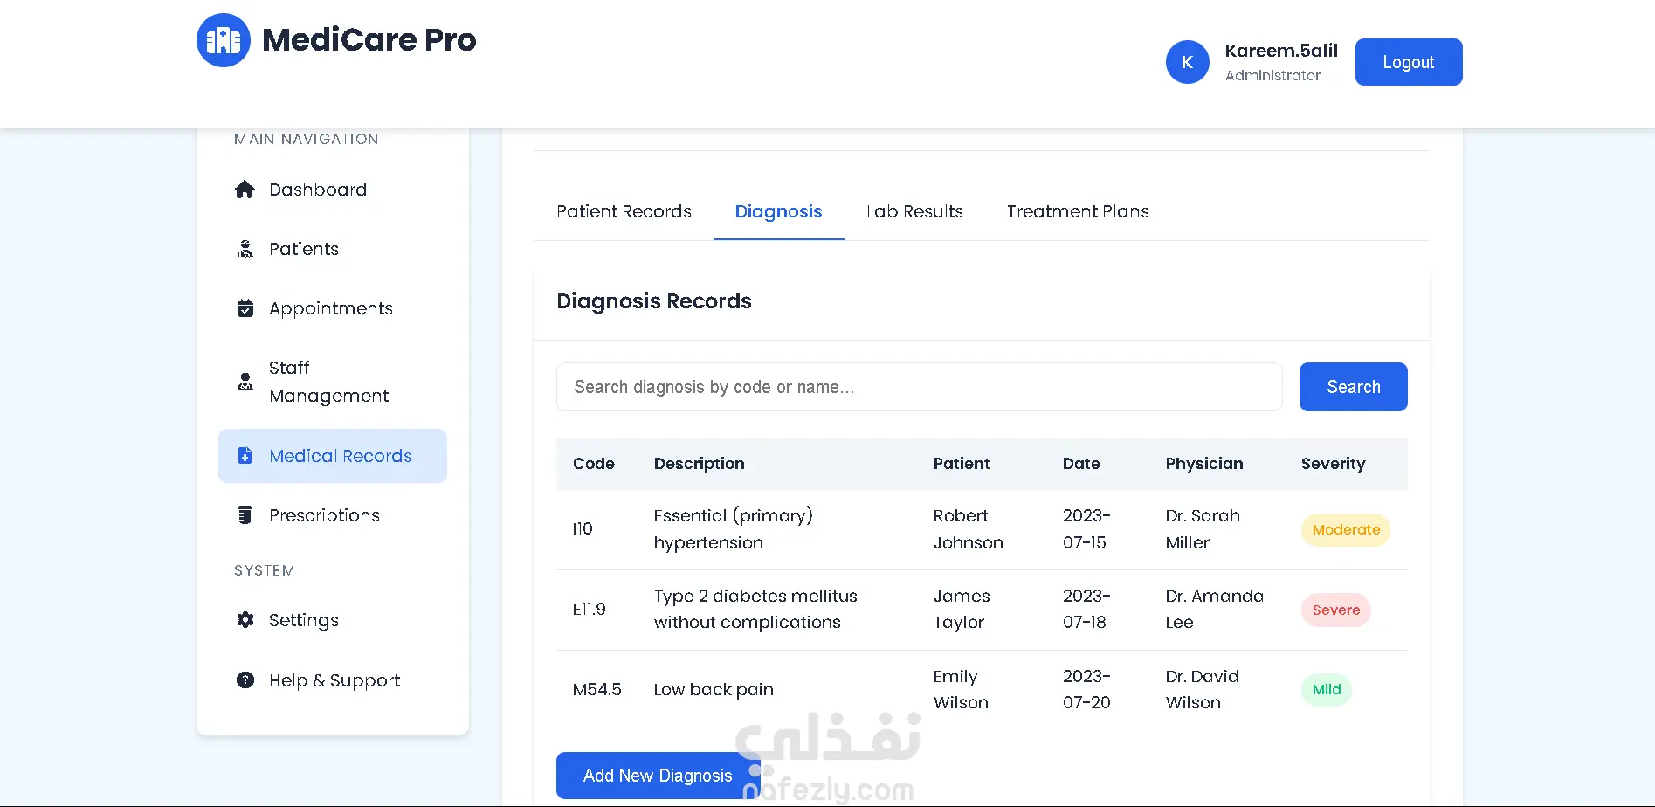
Task: Click the Moderate severity badge
Action: pos(1346,530)
